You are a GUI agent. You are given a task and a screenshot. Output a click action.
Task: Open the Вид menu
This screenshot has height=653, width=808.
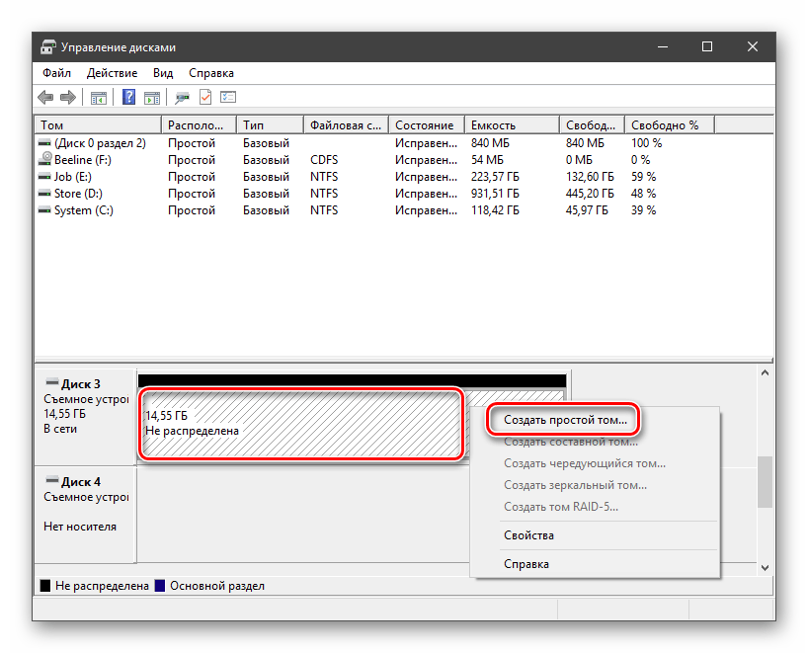(163, 73)
